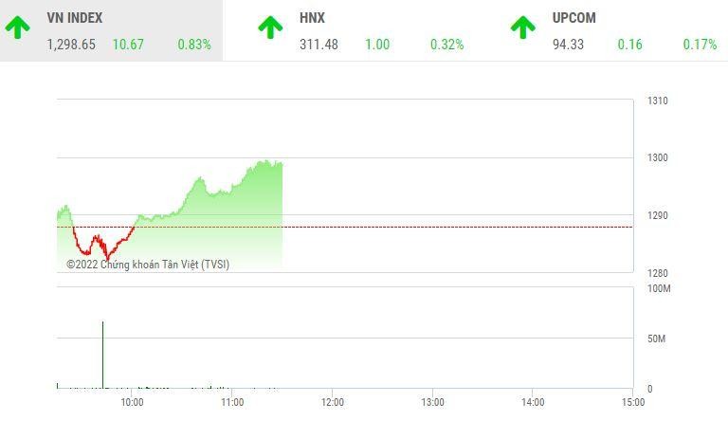Click the 12:00 time axis label
The width and height of the screenshot is (728, 421).
pos(332,402)
